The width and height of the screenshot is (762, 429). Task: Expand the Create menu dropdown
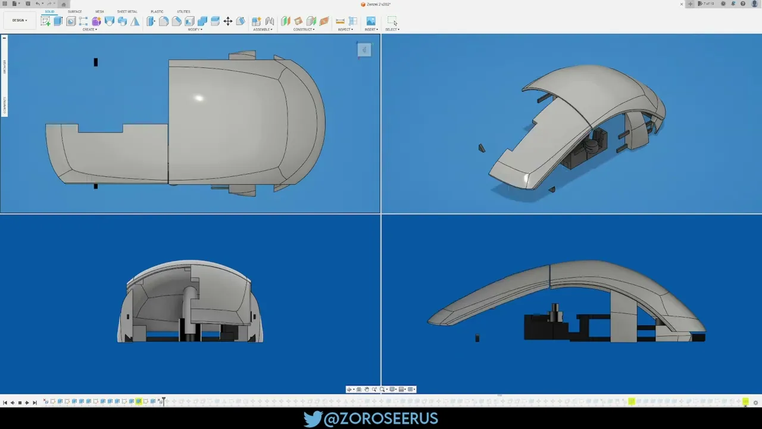tap(90, 29)
